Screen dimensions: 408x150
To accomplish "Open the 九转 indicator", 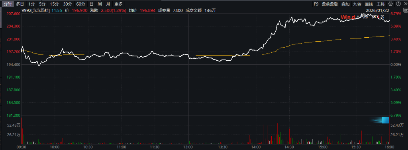I will tap(357, 4).
